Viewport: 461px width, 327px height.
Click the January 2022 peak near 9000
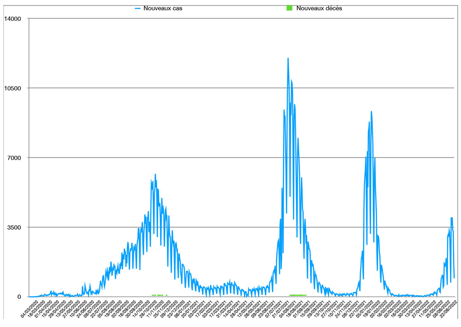[371, 112]
